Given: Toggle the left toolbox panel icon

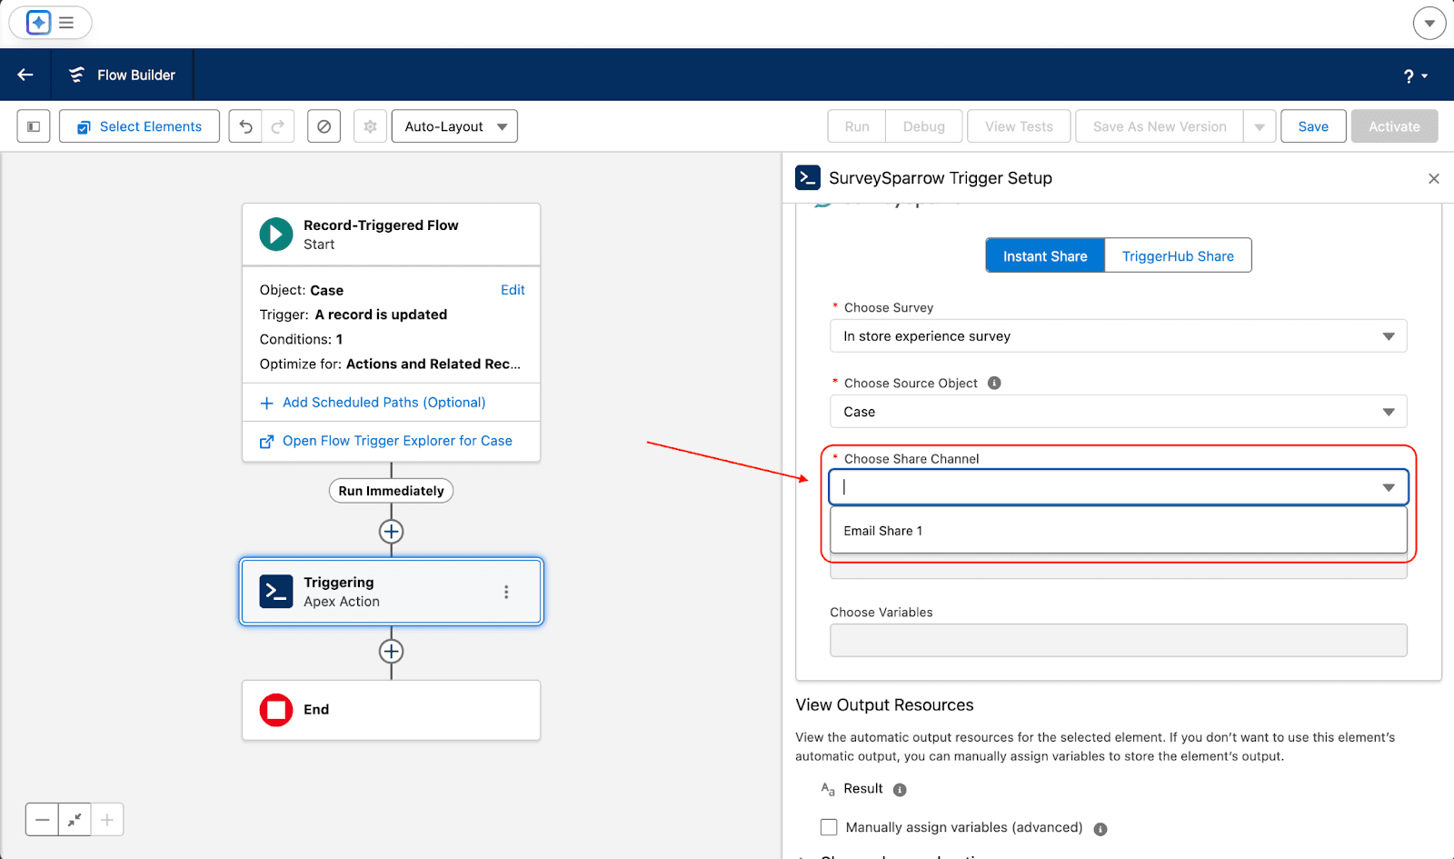Looking at the screenshot, I should coord(34,126).
